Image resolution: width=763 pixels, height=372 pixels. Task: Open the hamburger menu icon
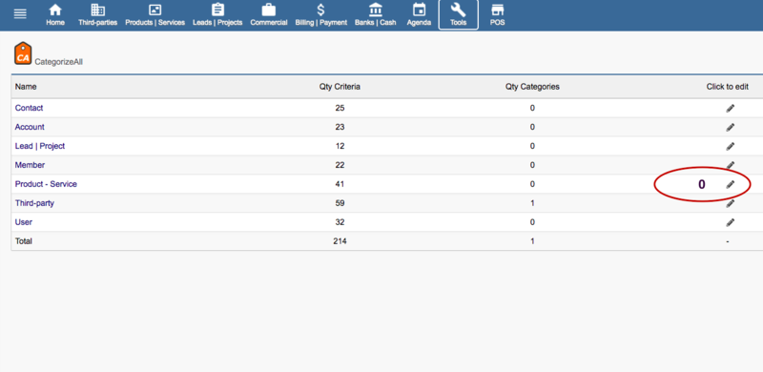click(x=20, y=14)
